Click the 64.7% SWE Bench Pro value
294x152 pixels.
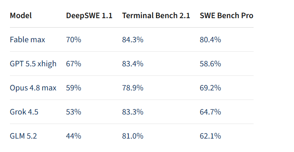click(x=210, y=112)
